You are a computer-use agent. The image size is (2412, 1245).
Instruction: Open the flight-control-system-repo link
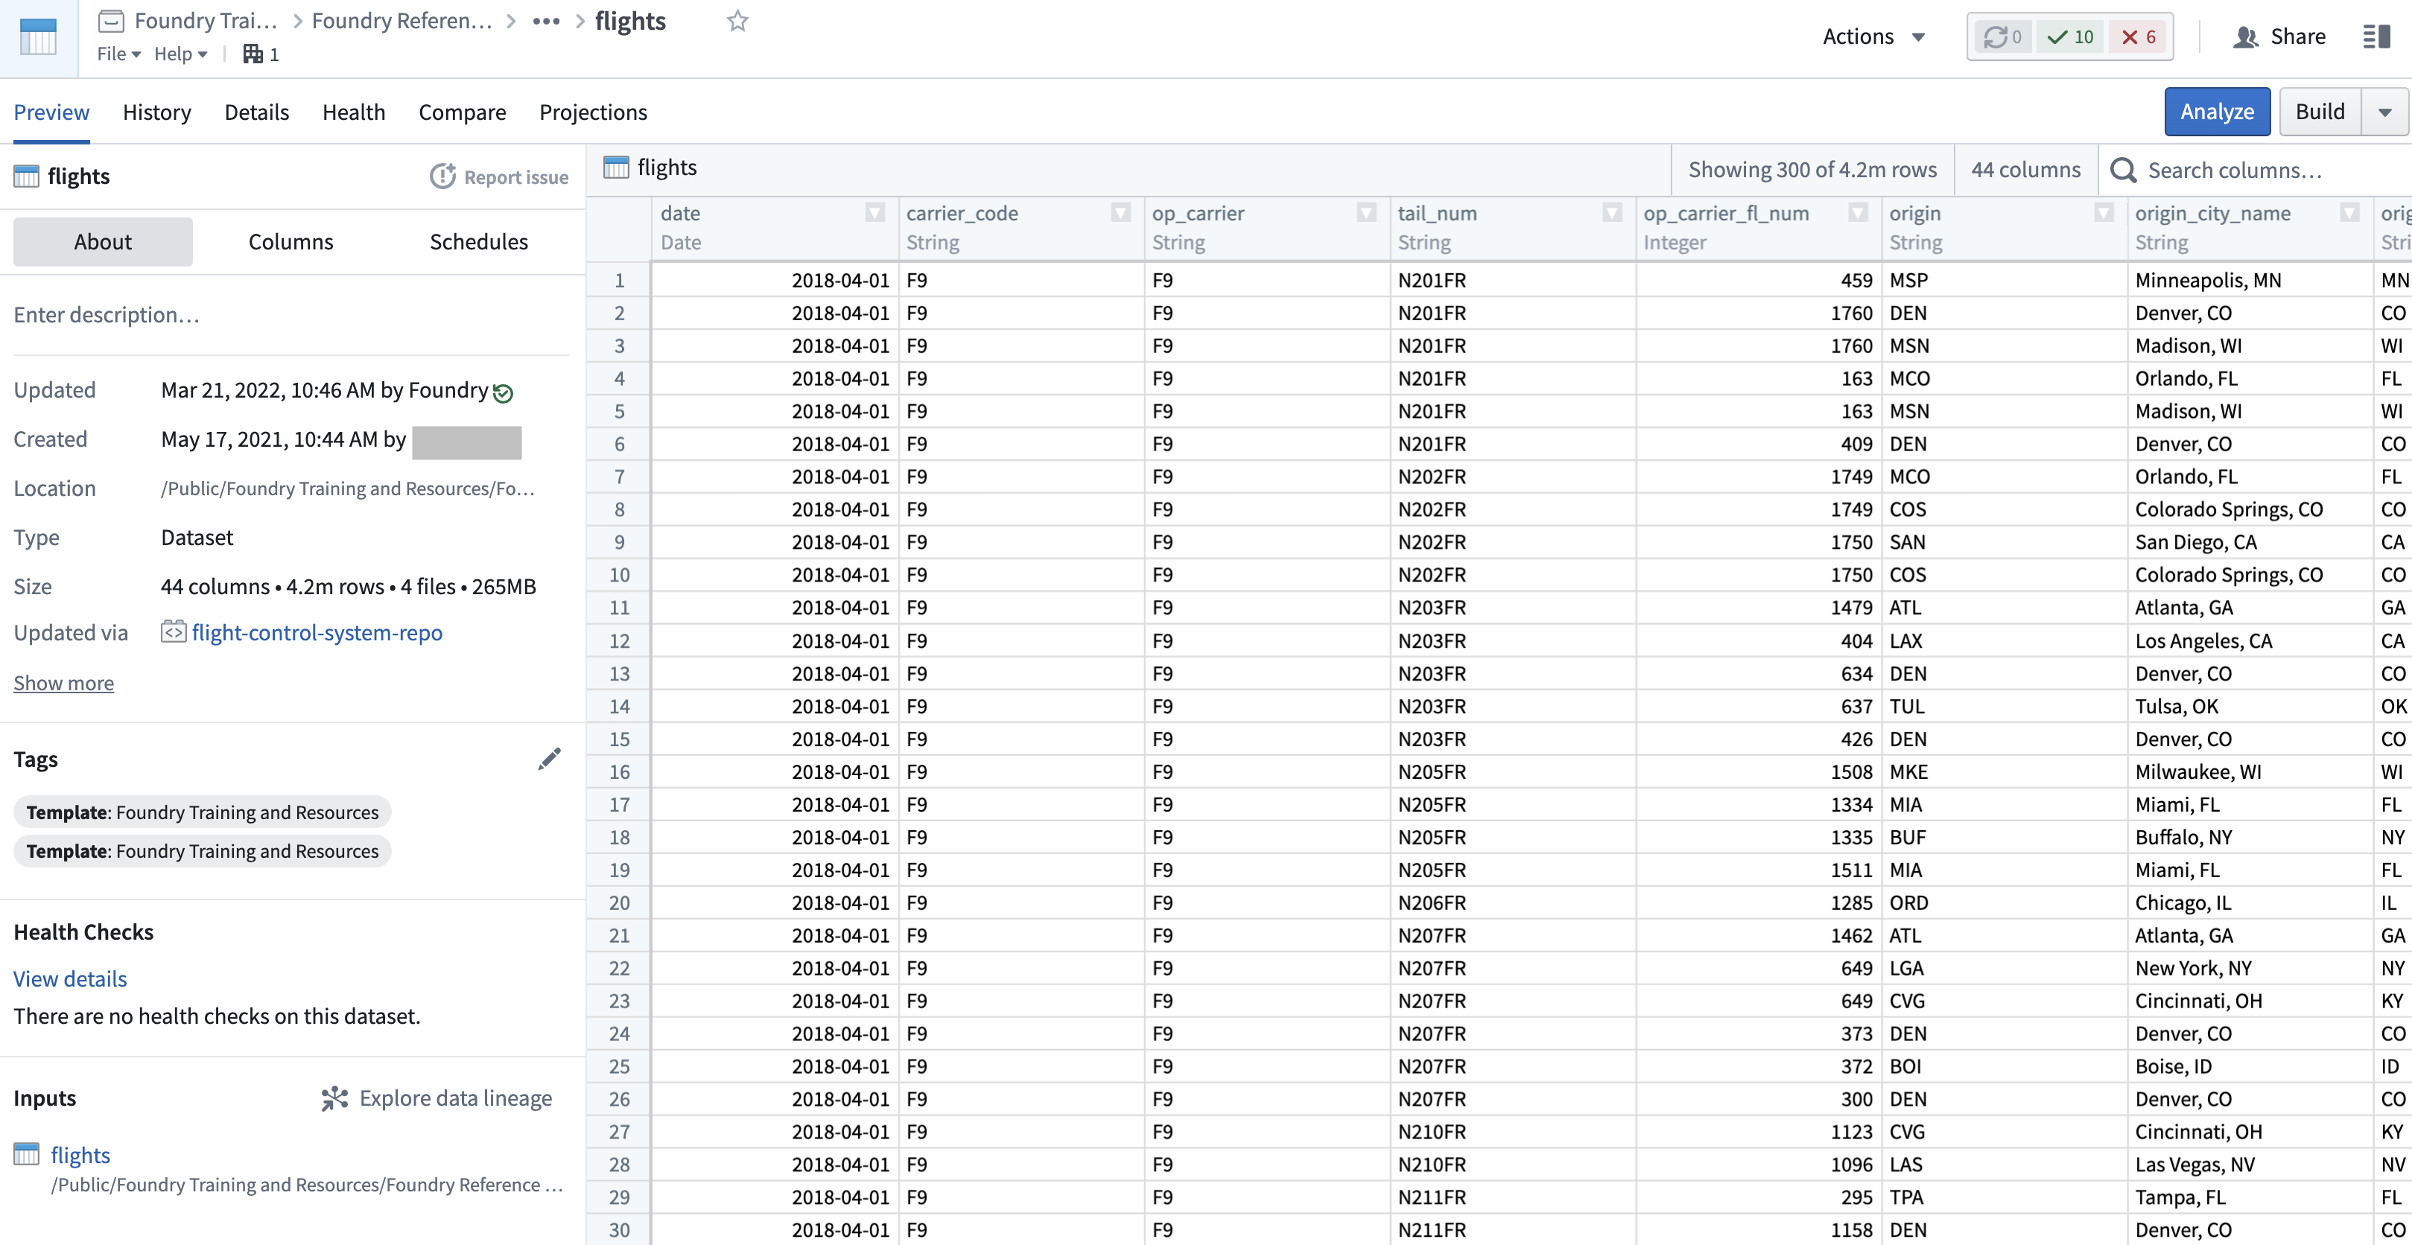317,633
